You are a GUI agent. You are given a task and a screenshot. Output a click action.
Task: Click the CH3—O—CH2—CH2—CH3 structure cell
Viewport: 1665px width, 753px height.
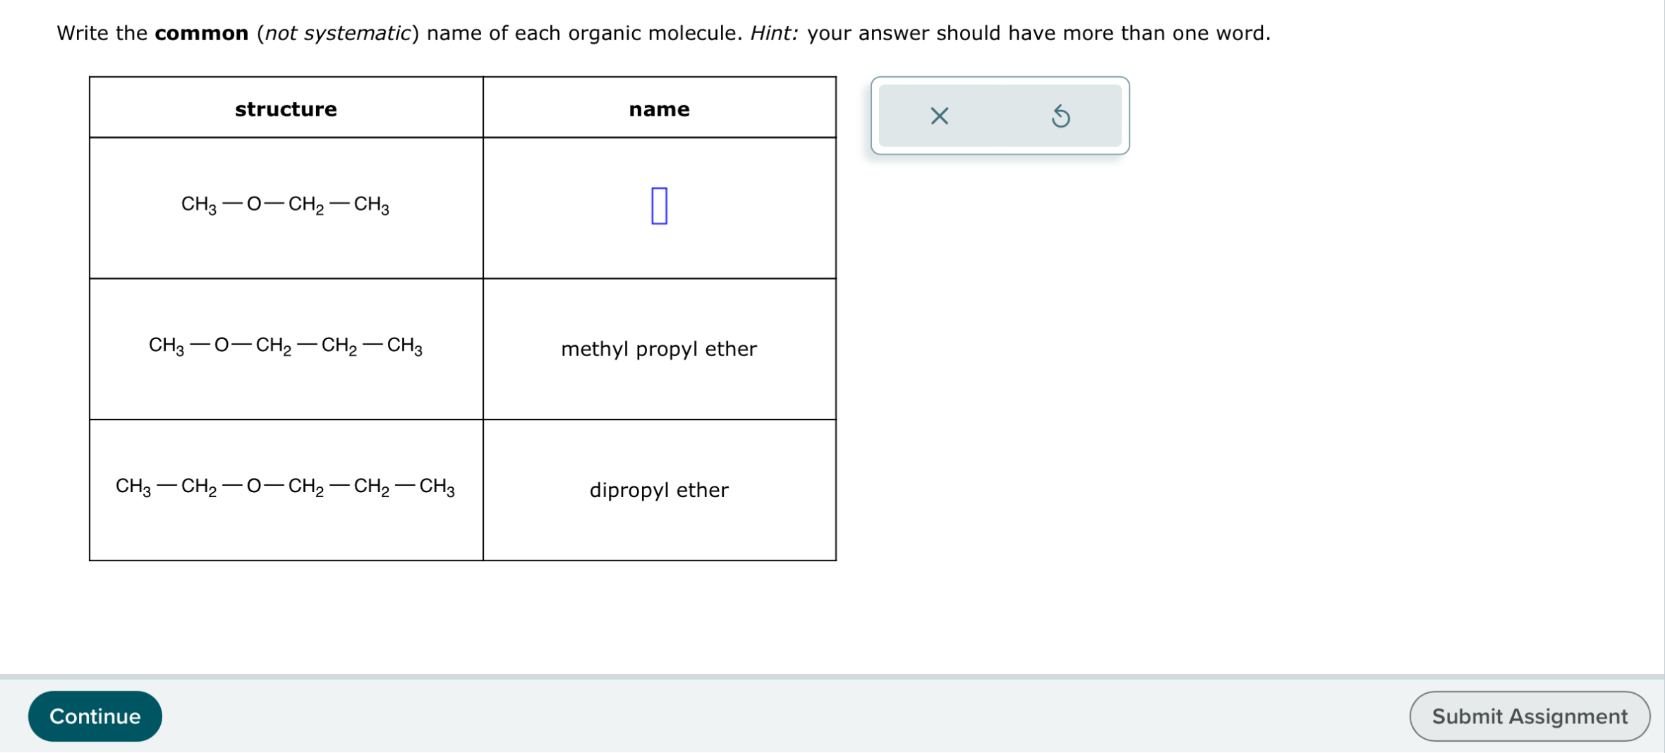[x=285, y=345]
